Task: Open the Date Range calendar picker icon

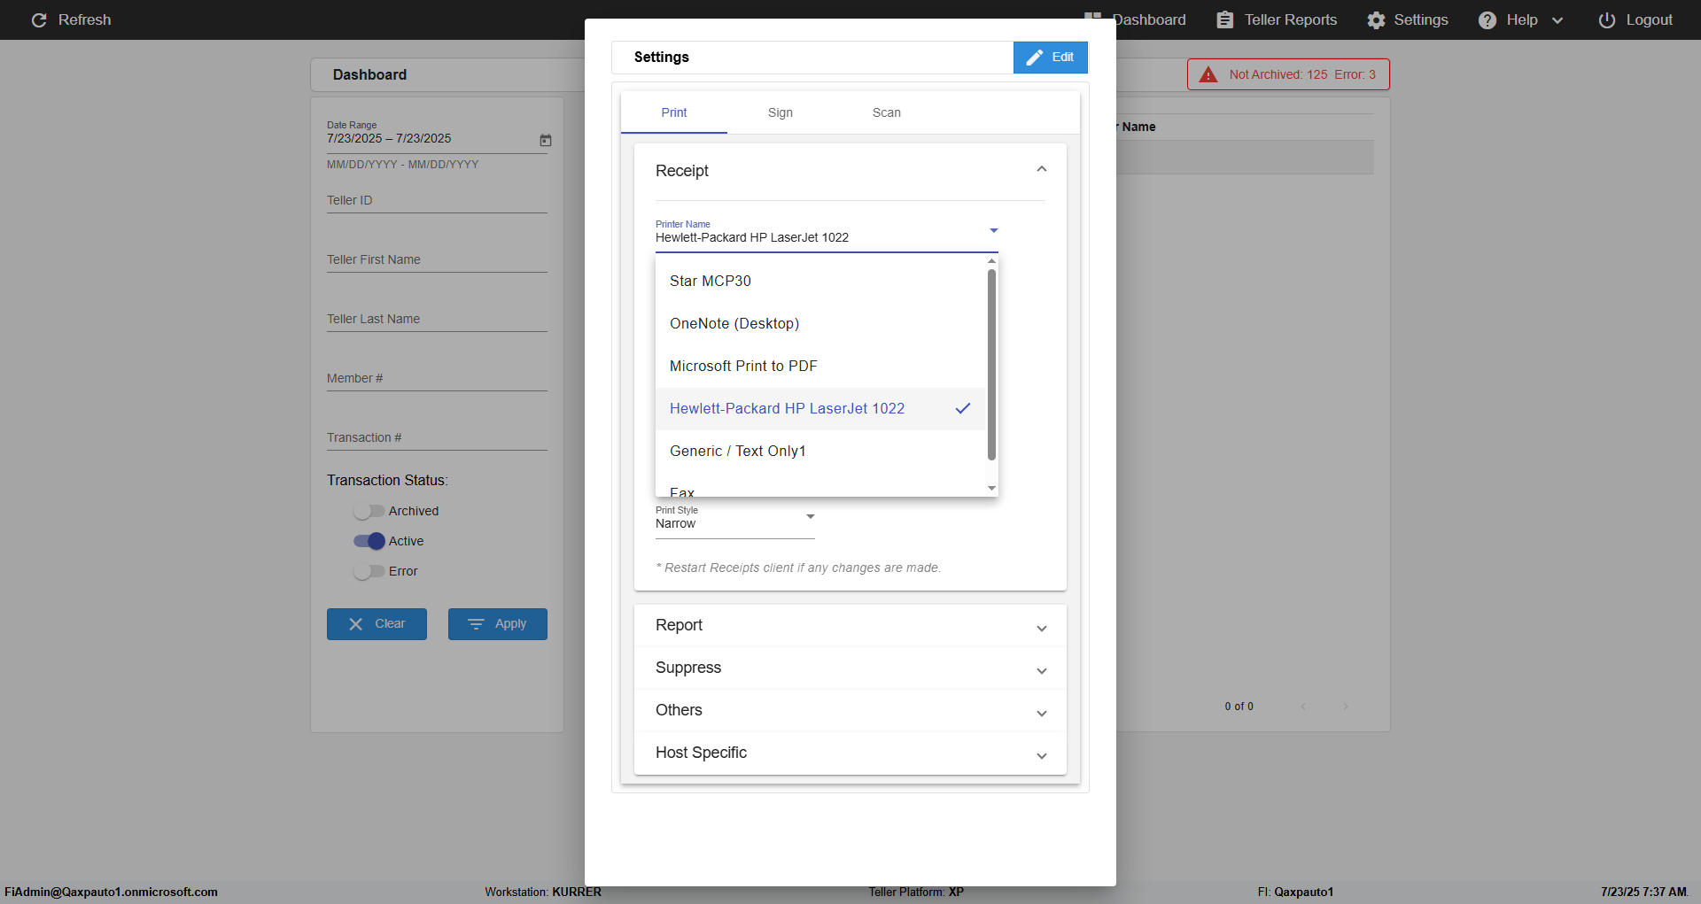Action: click(x=546, y=140)
